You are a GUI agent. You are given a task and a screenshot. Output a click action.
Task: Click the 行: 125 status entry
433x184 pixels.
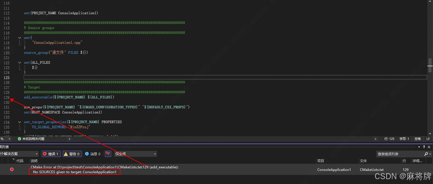point(389,139)
